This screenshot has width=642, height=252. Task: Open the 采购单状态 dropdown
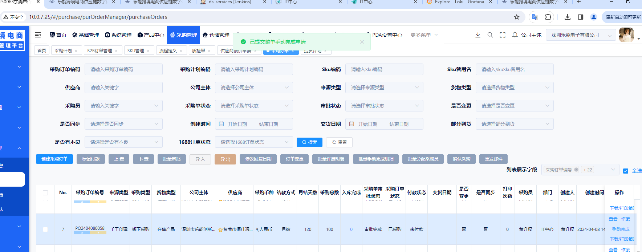pyautogui.click(x=254, y=106)
